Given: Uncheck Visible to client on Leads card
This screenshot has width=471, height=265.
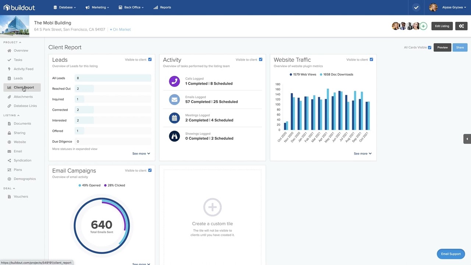Looking at the screenshot, I should pyautogui.click(x=150, y=60).
